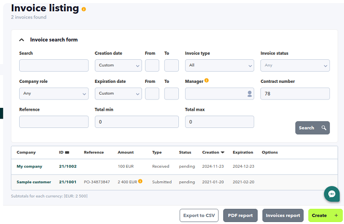Viewport: 344px width, 224px height.
Task: Click the ID column header icon
Action: (67, 152)
